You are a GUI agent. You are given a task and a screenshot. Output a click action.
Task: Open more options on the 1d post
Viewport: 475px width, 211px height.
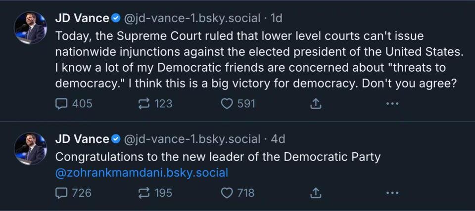click(392, 104)
